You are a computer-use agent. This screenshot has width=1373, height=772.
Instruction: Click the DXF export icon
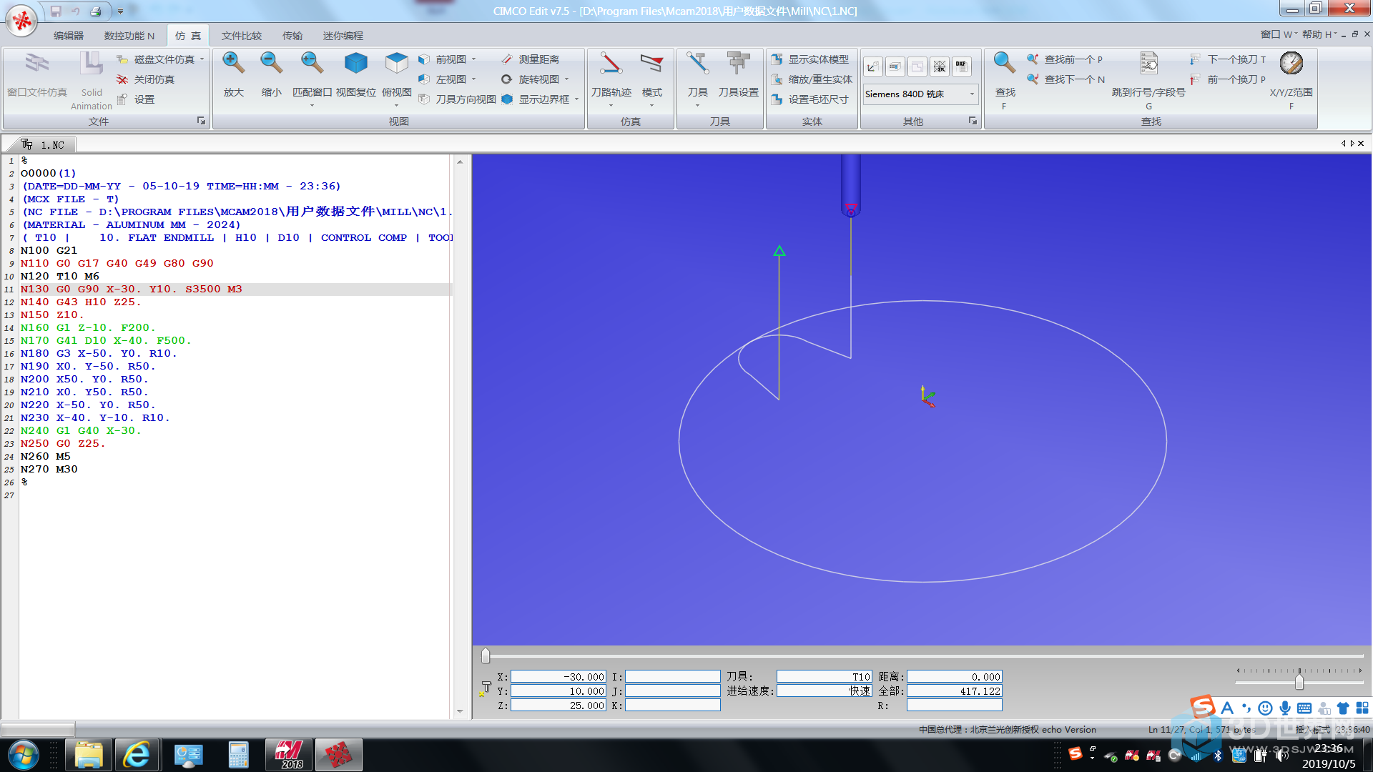pos(962,66)
